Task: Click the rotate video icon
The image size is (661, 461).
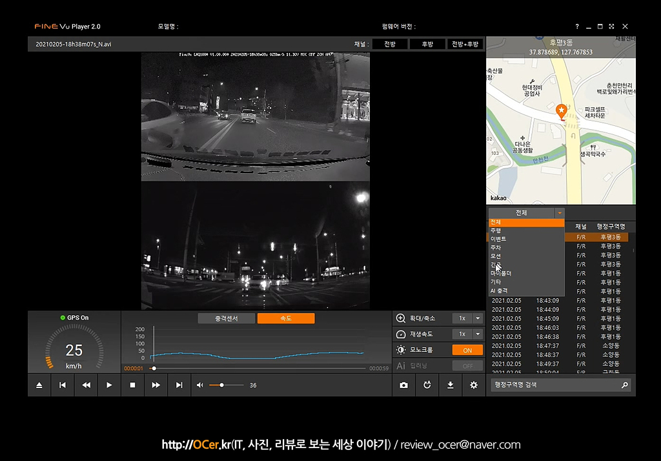Action: (427, 385)
